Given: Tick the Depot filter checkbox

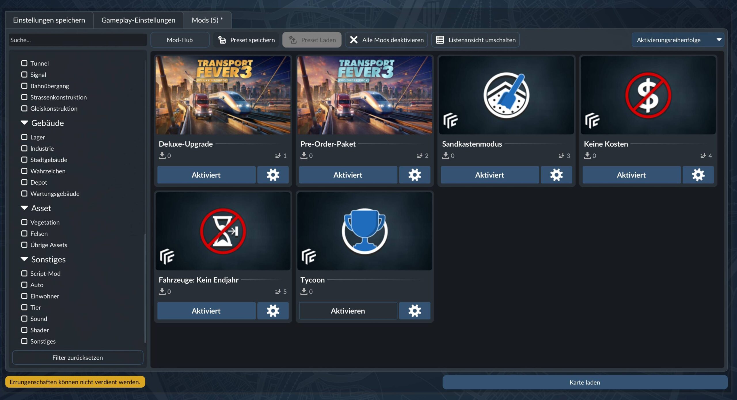Looking at the screenshot, I should coord(24,182).
